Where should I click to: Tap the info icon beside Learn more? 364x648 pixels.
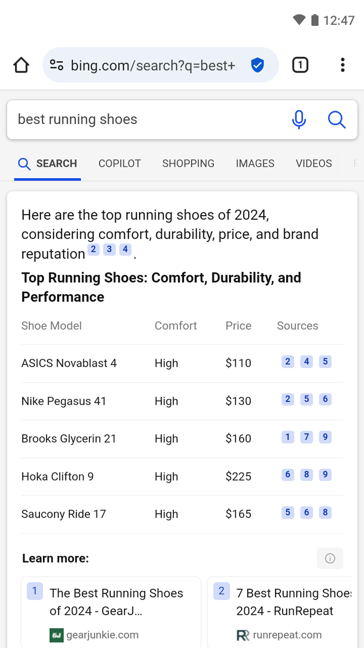(330, 558)
